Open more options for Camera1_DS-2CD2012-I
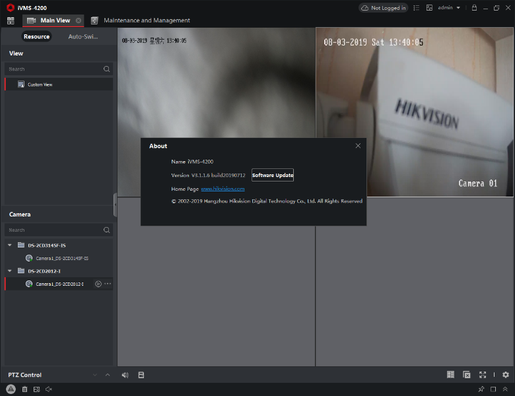Viewport: 515px width, 396px height. click(108, 284)
